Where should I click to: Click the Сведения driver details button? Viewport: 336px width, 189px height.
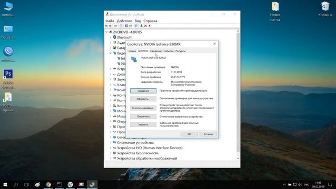click(x=143, y=91)
